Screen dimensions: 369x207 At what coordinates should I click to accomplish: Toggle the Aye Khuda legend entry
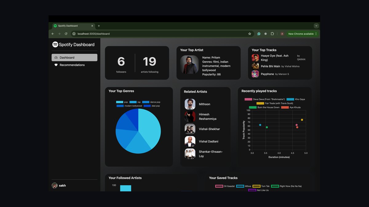[291, 107]
